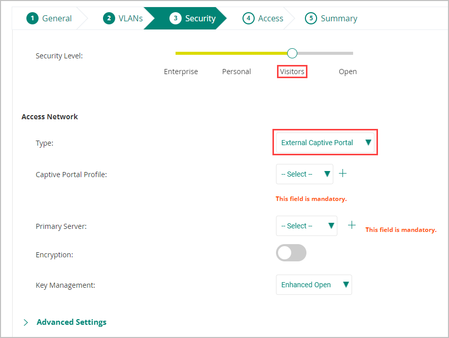The height and width of the screenshot is (338, 449).
Task: Set security level to Enterprise
Action: [x=181, y=72]
